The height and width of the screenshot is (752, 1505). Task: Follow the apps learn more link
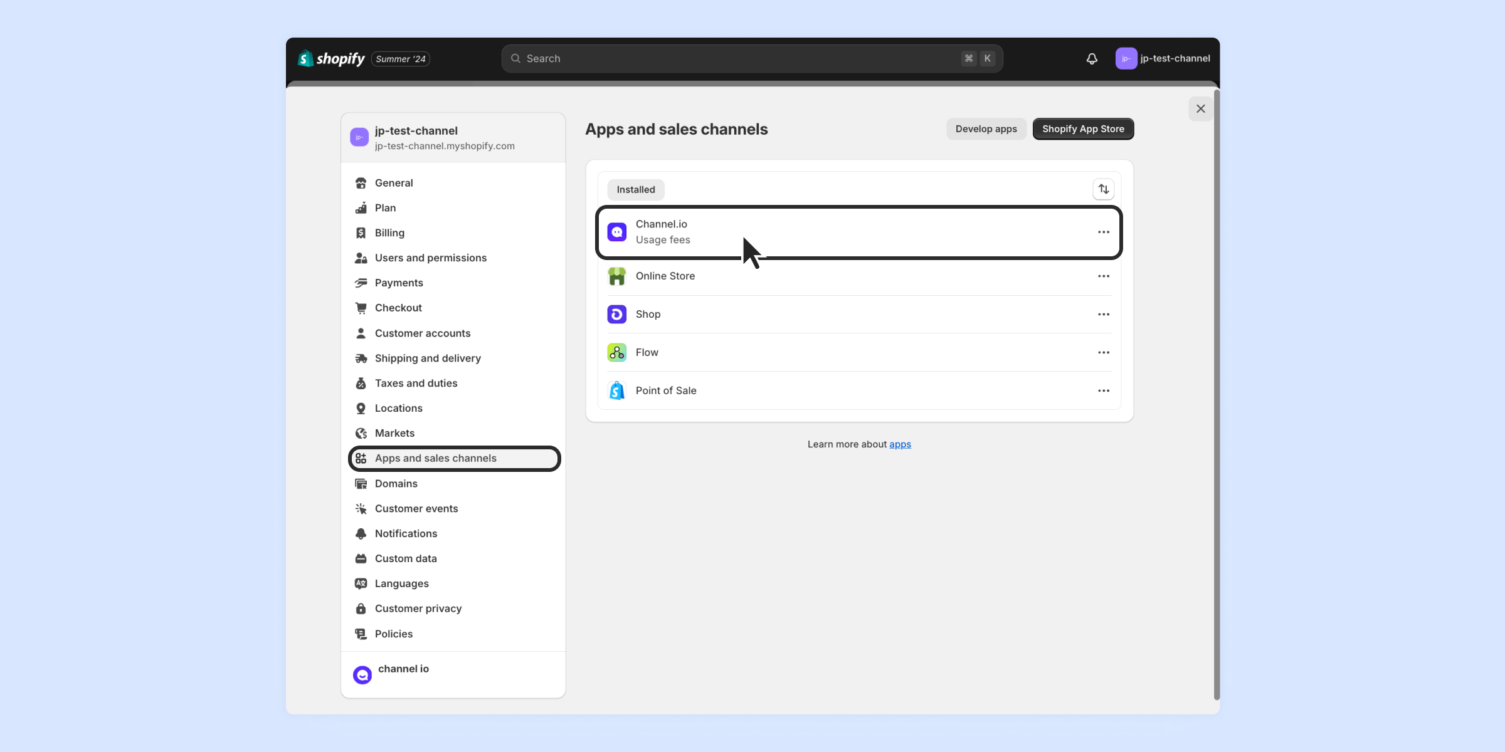click(900, 444)
